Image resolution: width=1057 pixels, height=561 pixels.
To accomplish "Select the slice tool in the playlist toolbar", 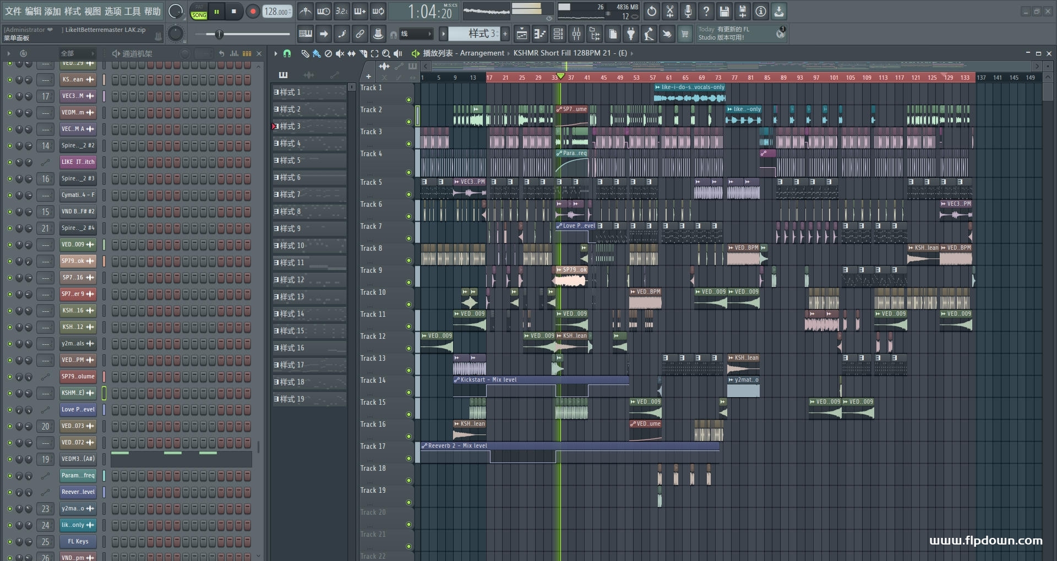I will tap(363, 53).
